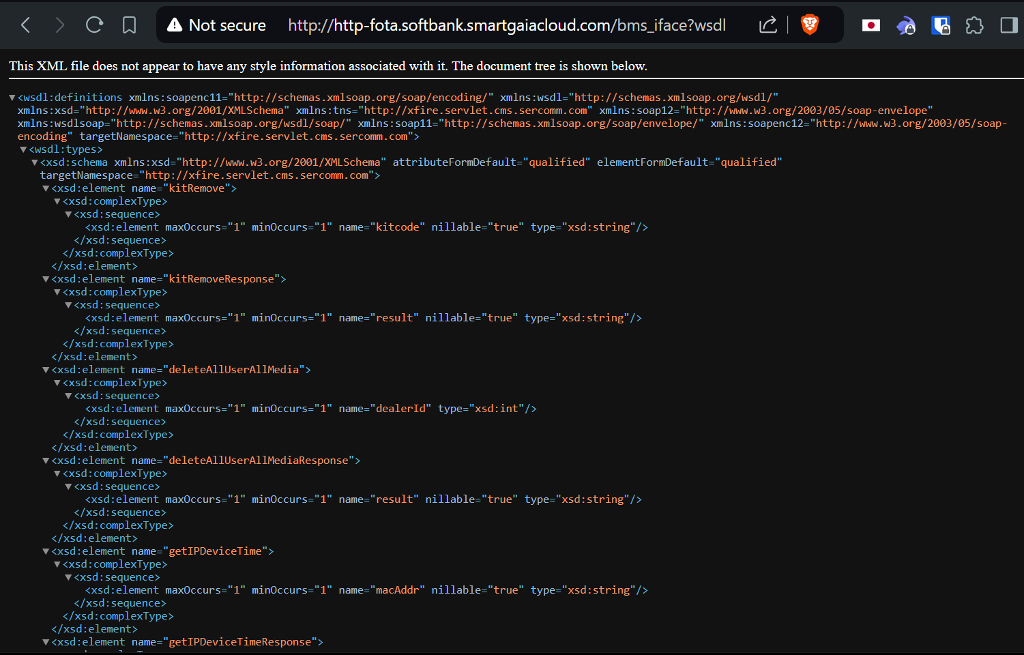Open the Extensions puzzle piece menu
This screenshot has height=655, width=1024.
coord(975,25)
